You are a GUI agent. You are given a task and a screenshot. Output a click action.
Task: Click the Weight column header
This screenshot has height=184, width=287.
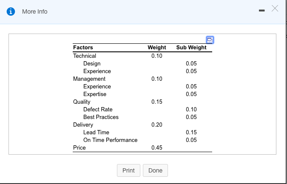(x=157, y=48)
